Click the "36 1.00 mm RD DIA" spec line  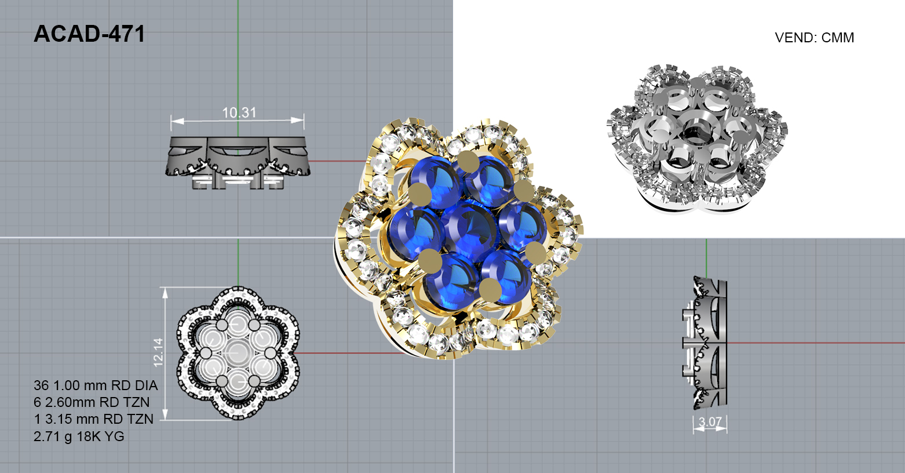coord(96,385)
